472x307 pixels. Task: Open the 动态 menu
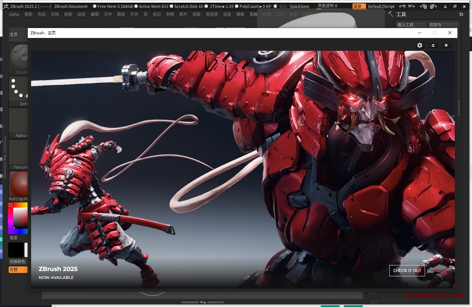tap(81, 14)
